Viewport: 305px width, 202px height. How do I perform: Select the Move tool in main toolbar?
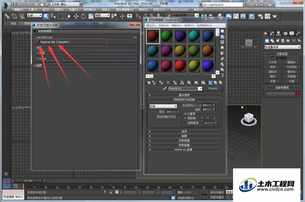coord(76,16)
